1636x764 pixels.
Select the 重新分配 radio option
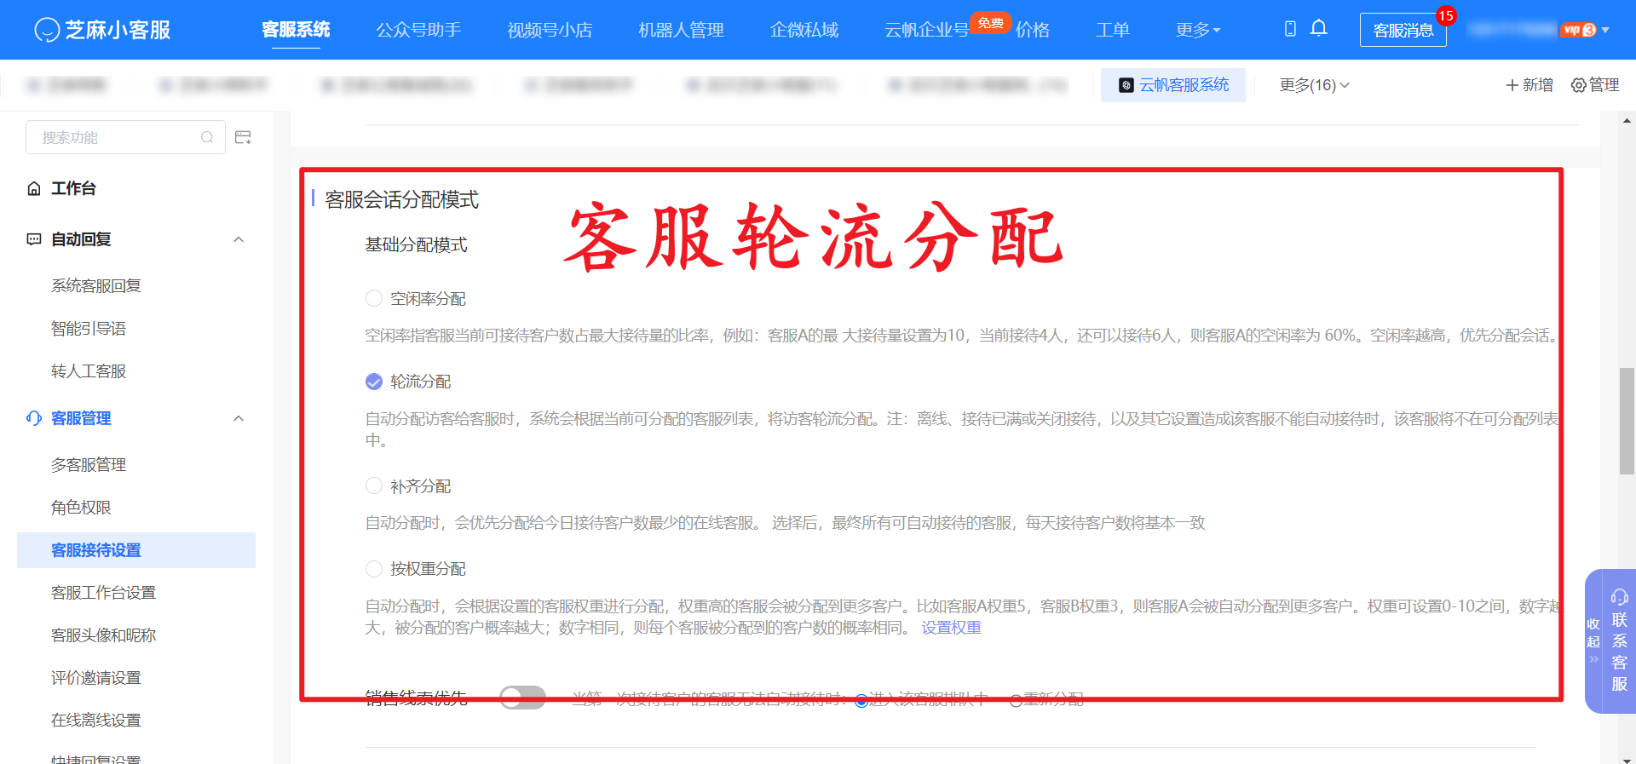1016,700
